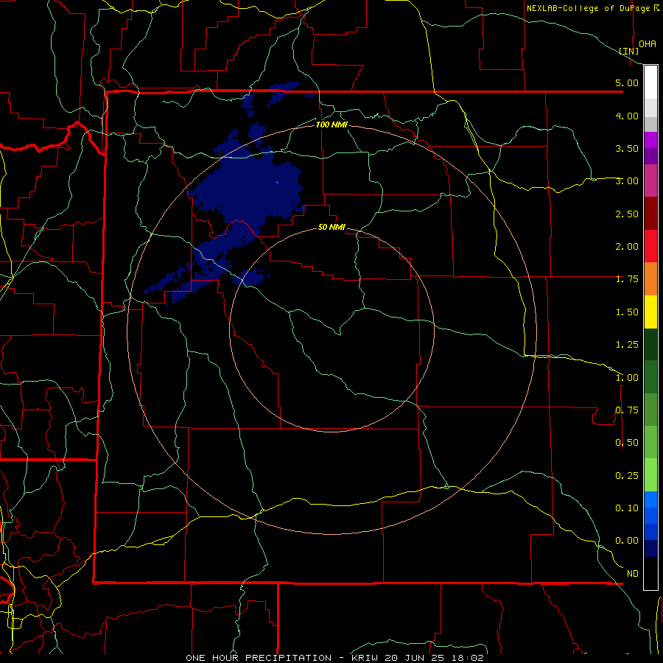663x663 pixels.
Task: Click the 1.00 legend value
Action: pyautogui.click(x=627, y=378)
